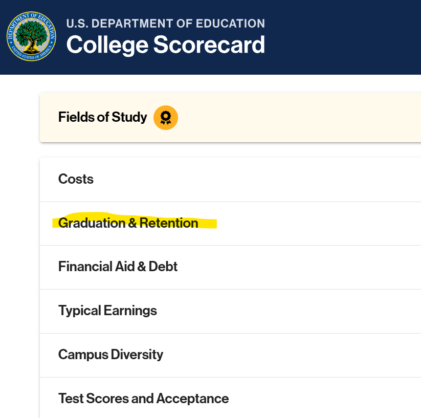Open the Graduation & Retention section
Screen dimensions: 421x418
(x=128, y=223)
